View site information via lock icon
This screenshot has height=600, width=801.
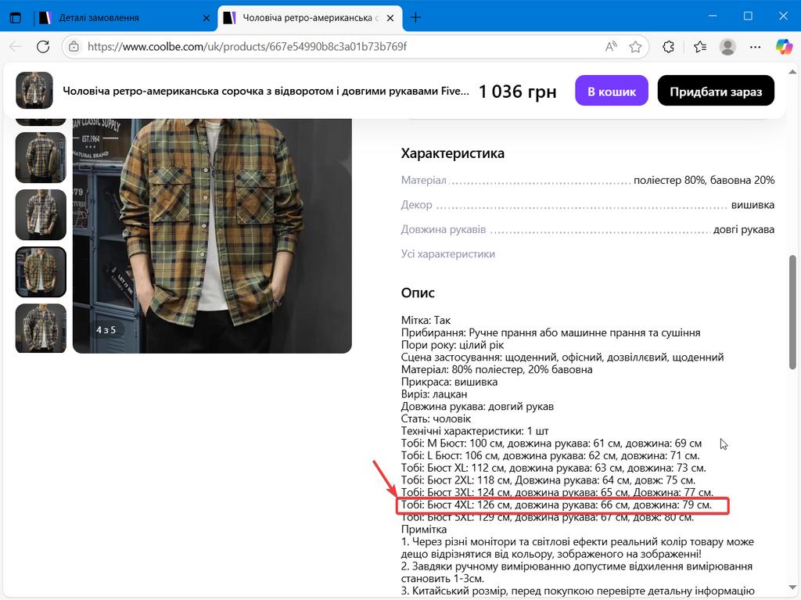click(x=74, y=47)
